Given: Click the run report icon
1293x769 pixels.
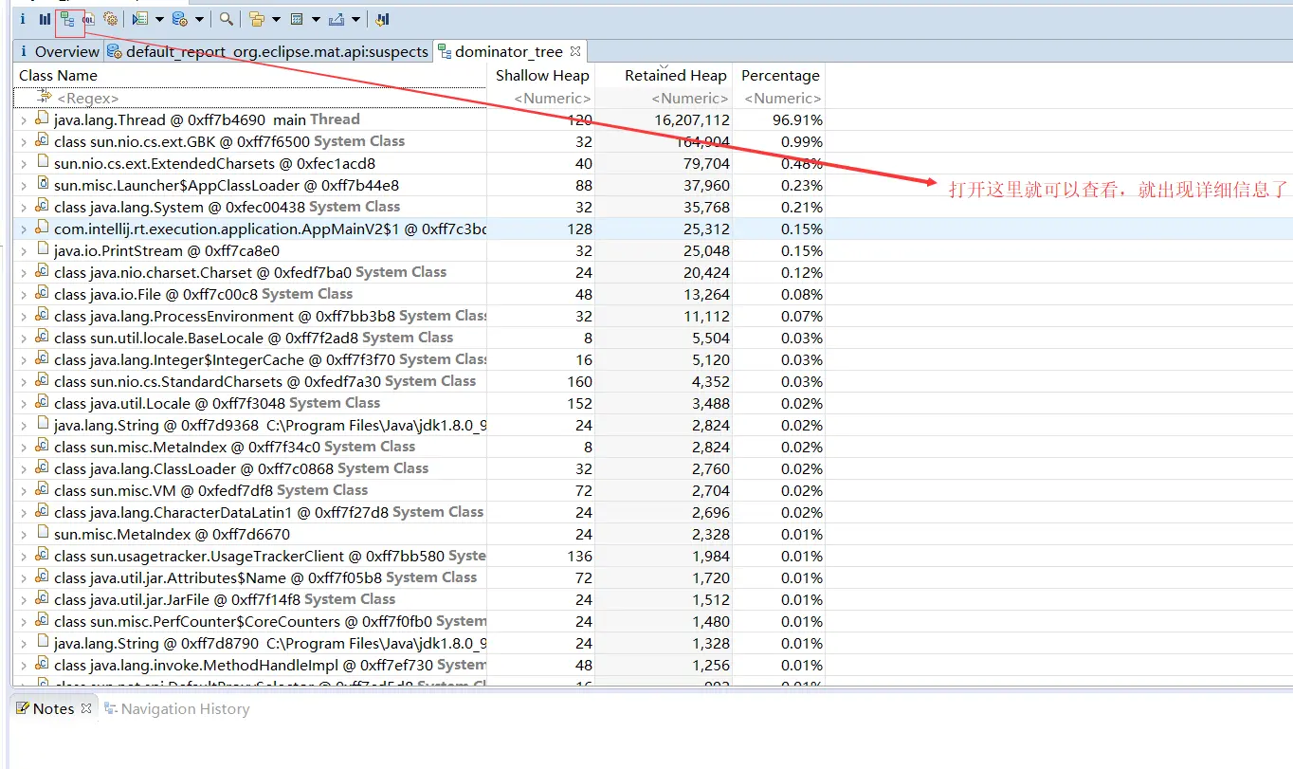Looking at the screenshot, I should 140,19.
